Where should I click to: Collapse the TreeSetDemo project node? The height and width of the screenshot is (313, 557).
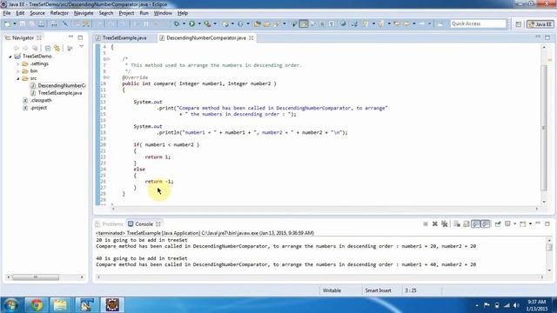[x=10, y=57]
